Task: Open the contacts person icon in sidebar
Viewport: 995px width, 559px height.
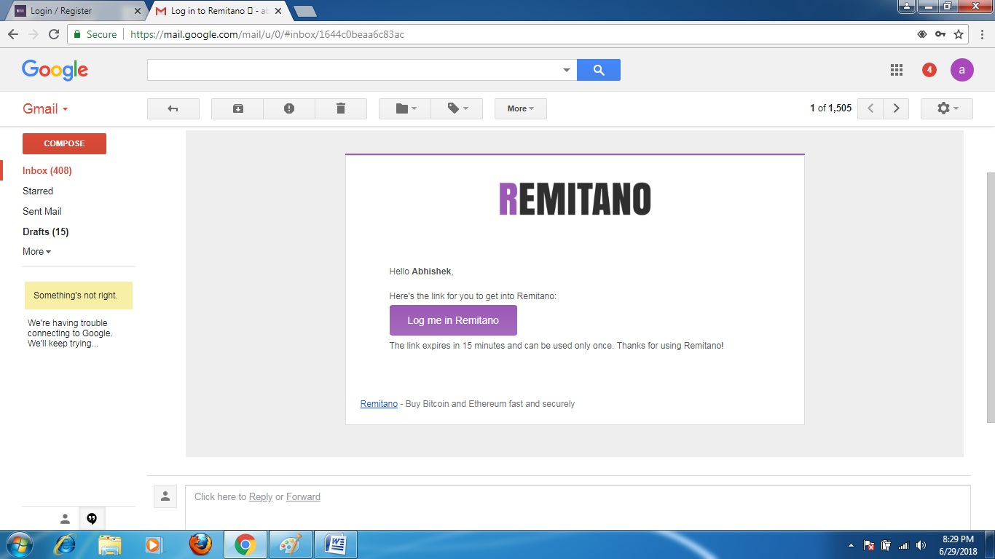Action: [65, 519]
